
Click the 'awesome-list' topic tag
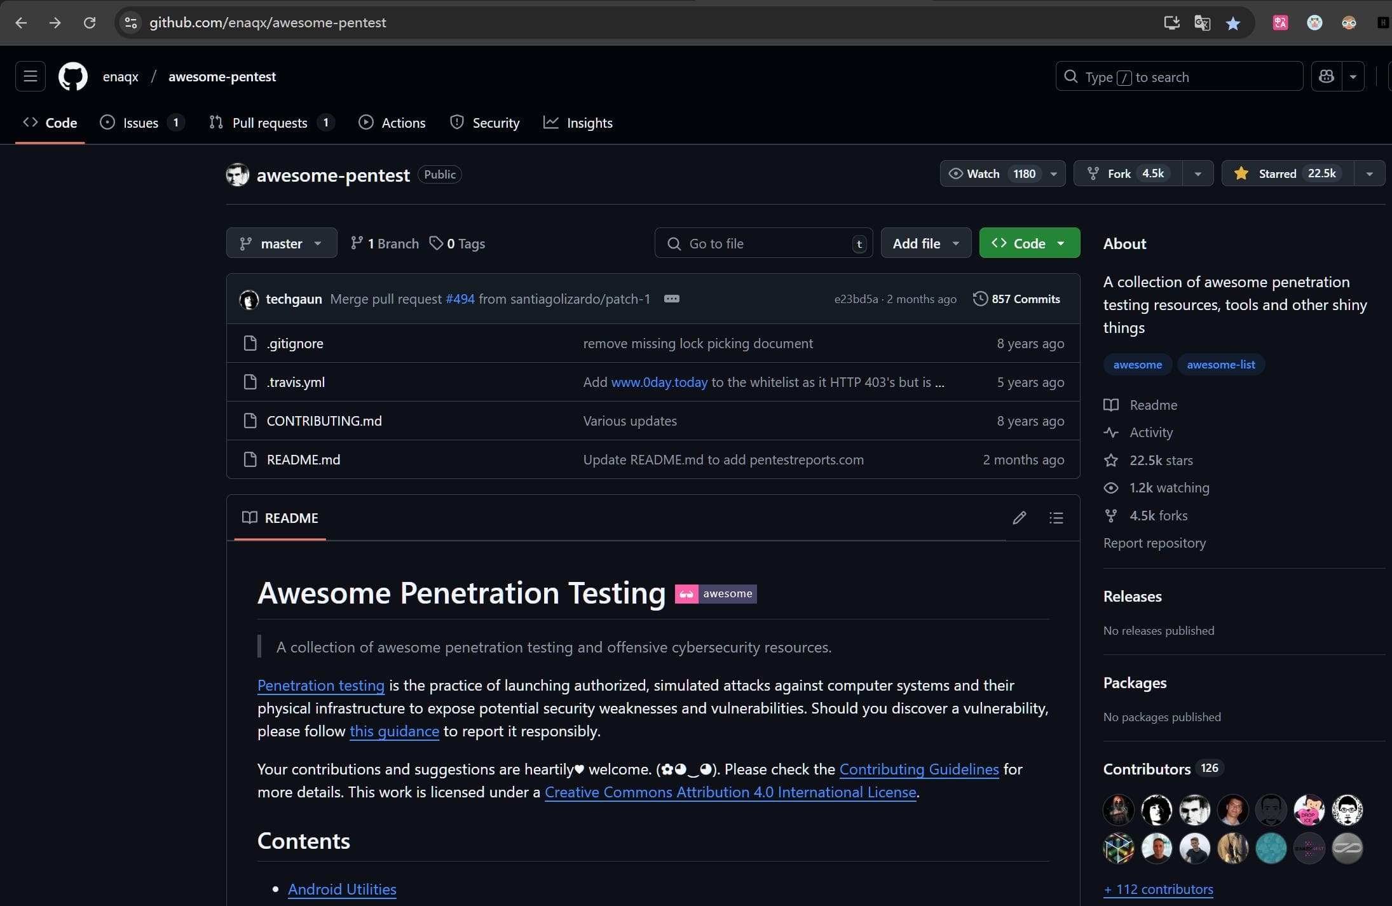tap(1221, 365)
